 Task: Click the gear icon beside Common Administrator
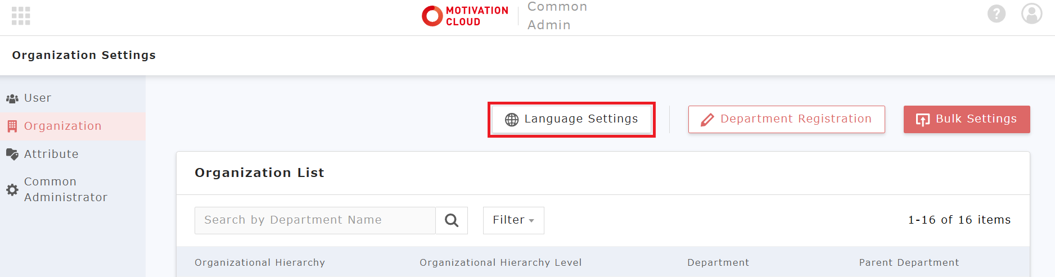(12, 190)
